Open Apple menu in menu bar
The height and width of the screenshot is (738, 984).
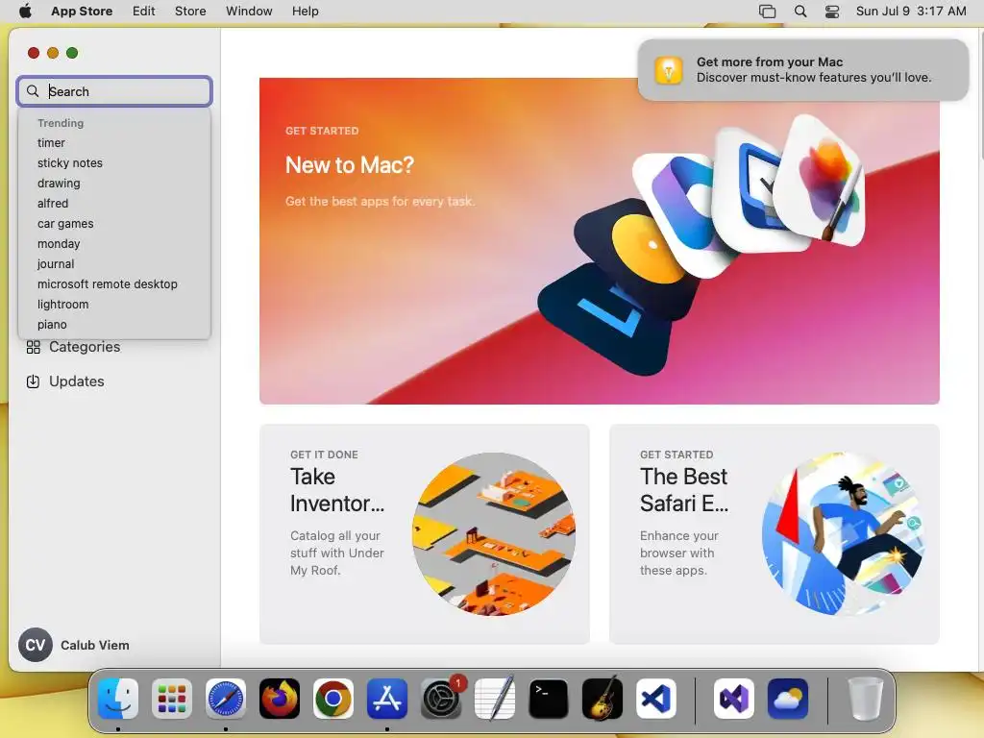tap(25, 12)
